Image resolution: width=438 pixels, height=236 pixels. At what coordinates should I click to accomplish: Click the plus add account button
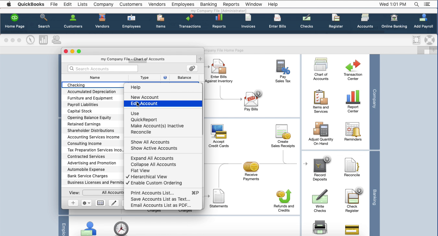coord(73,203)
